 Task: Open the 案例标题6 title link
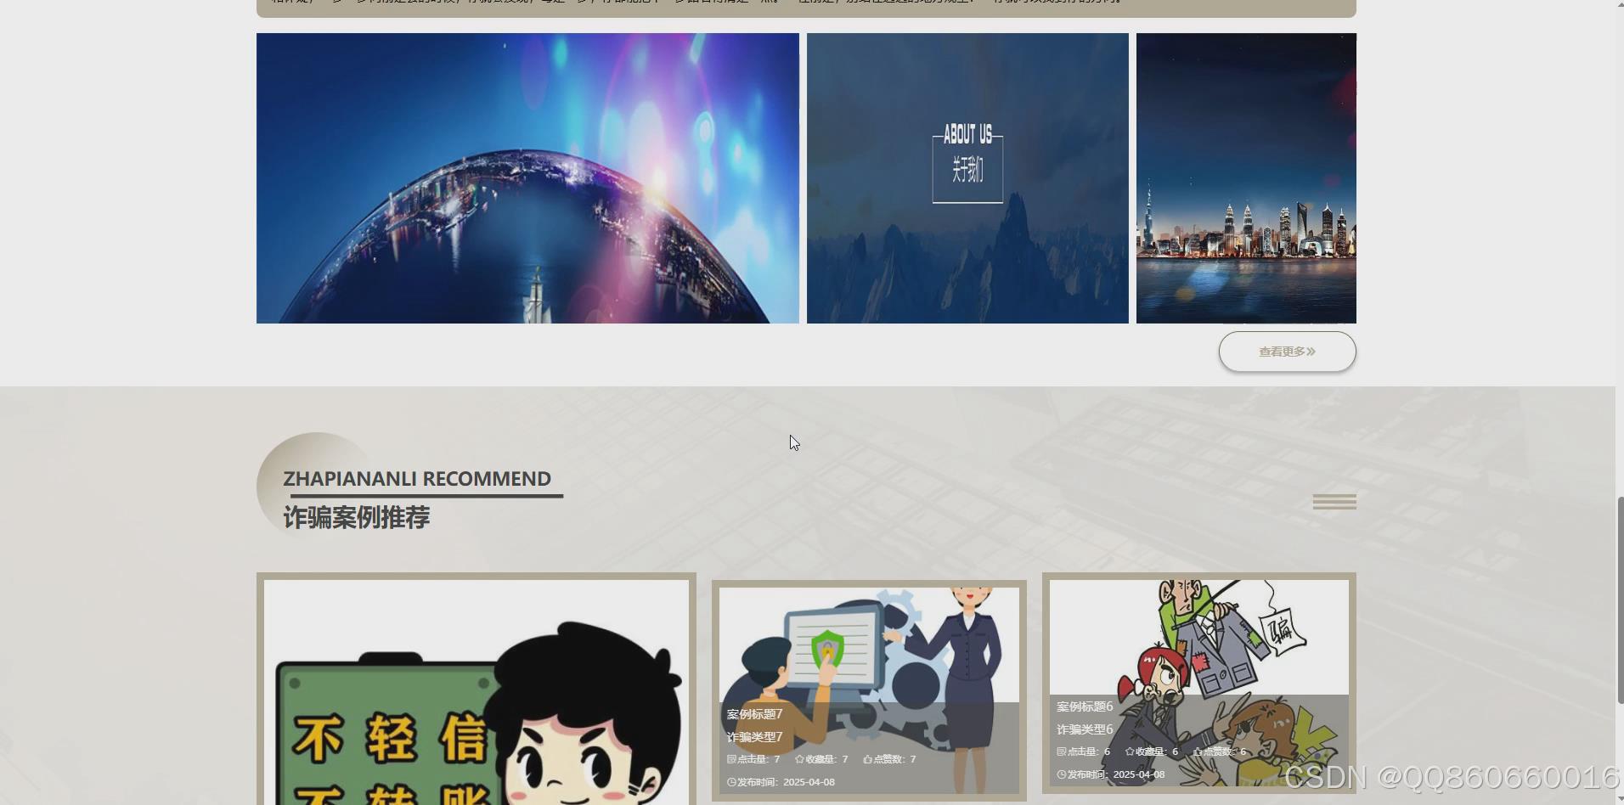point(1085,706)
